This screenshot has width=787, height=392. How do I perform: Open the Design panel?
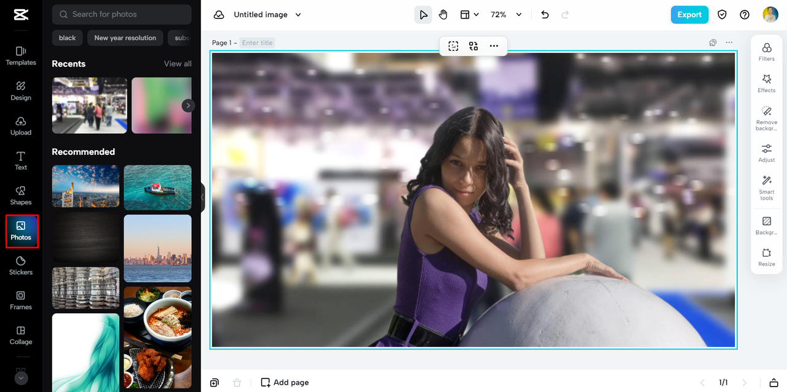click(x=21, y=90)
